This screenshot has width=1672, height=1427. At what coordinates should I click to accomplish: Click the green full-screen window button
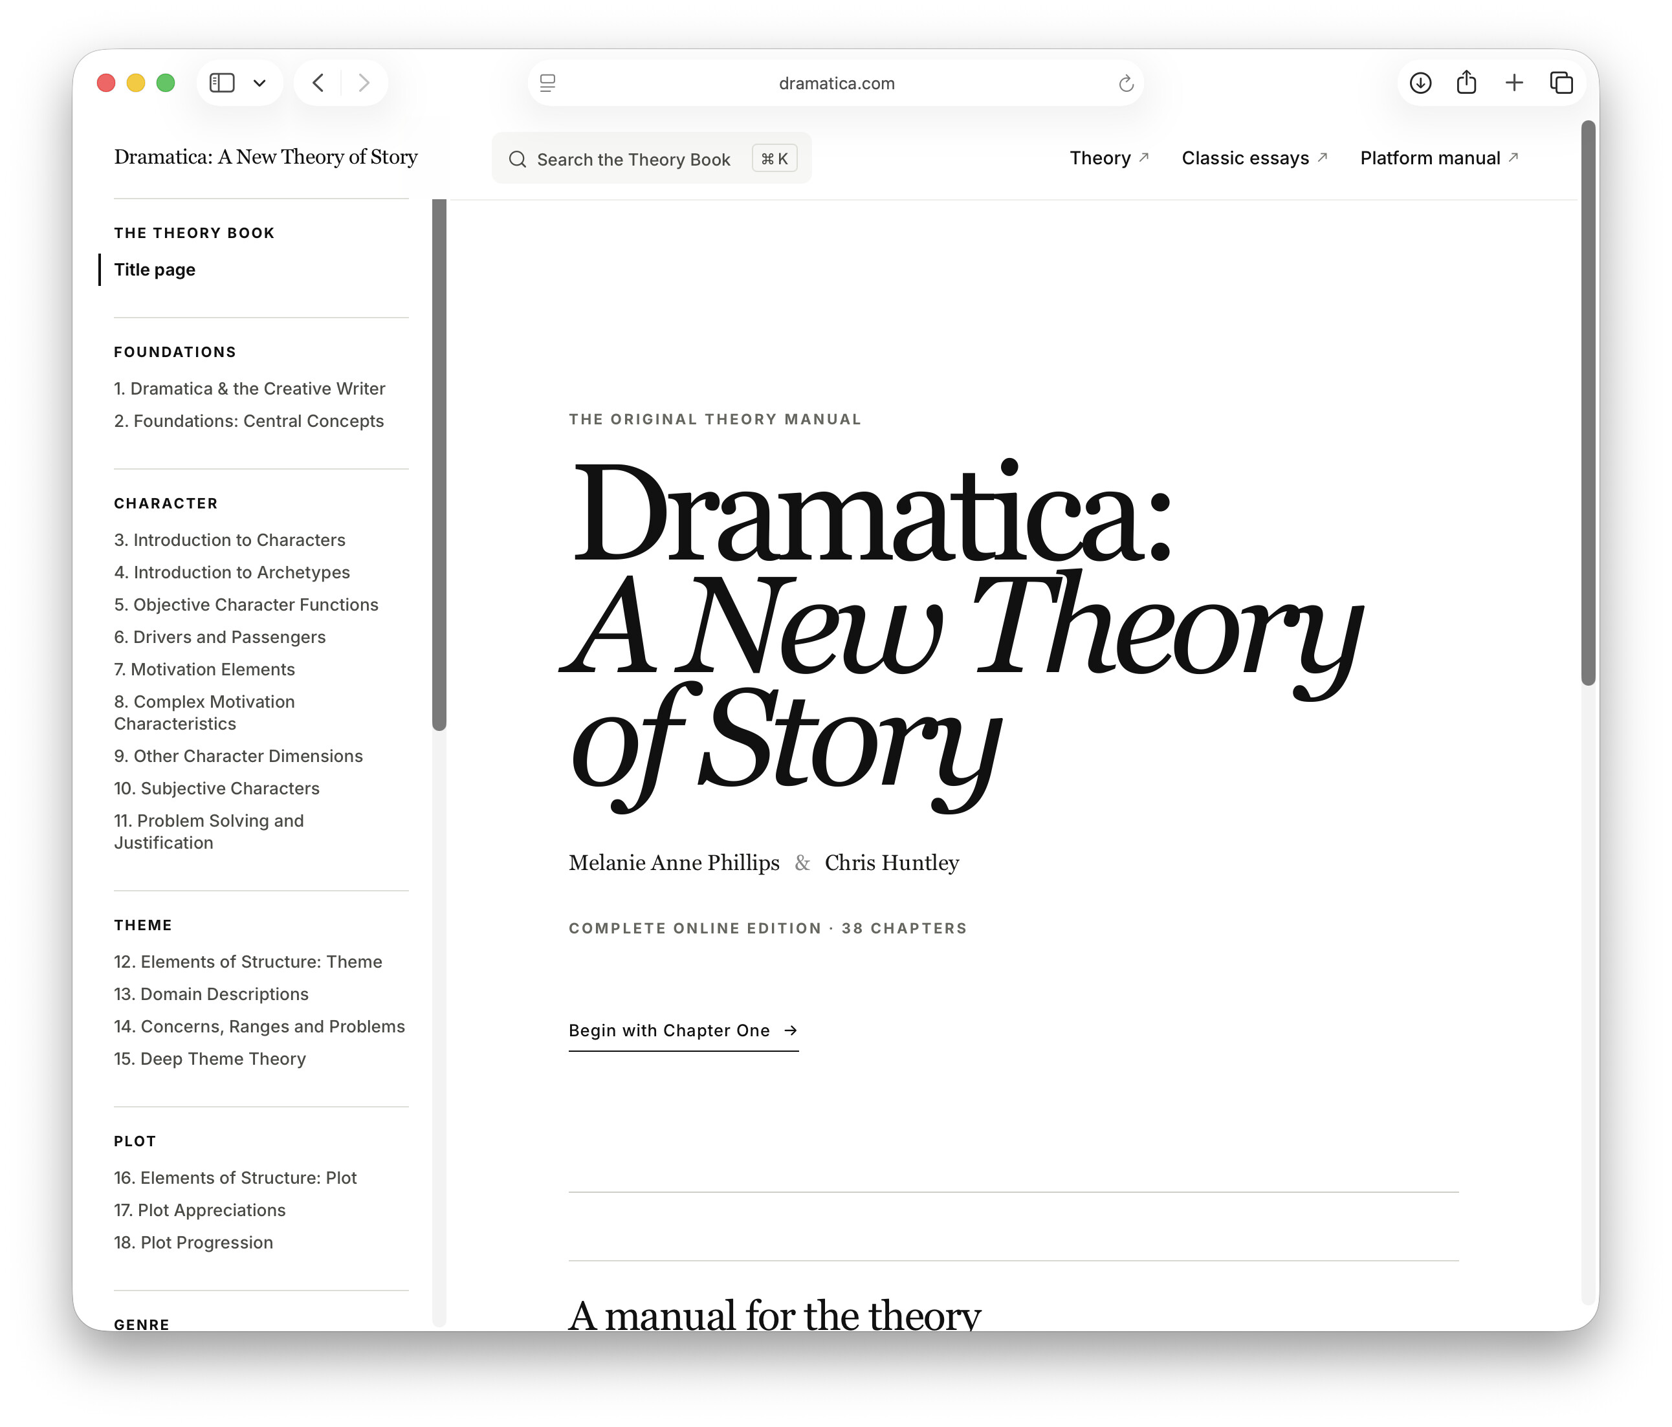[x=166, y=83]
